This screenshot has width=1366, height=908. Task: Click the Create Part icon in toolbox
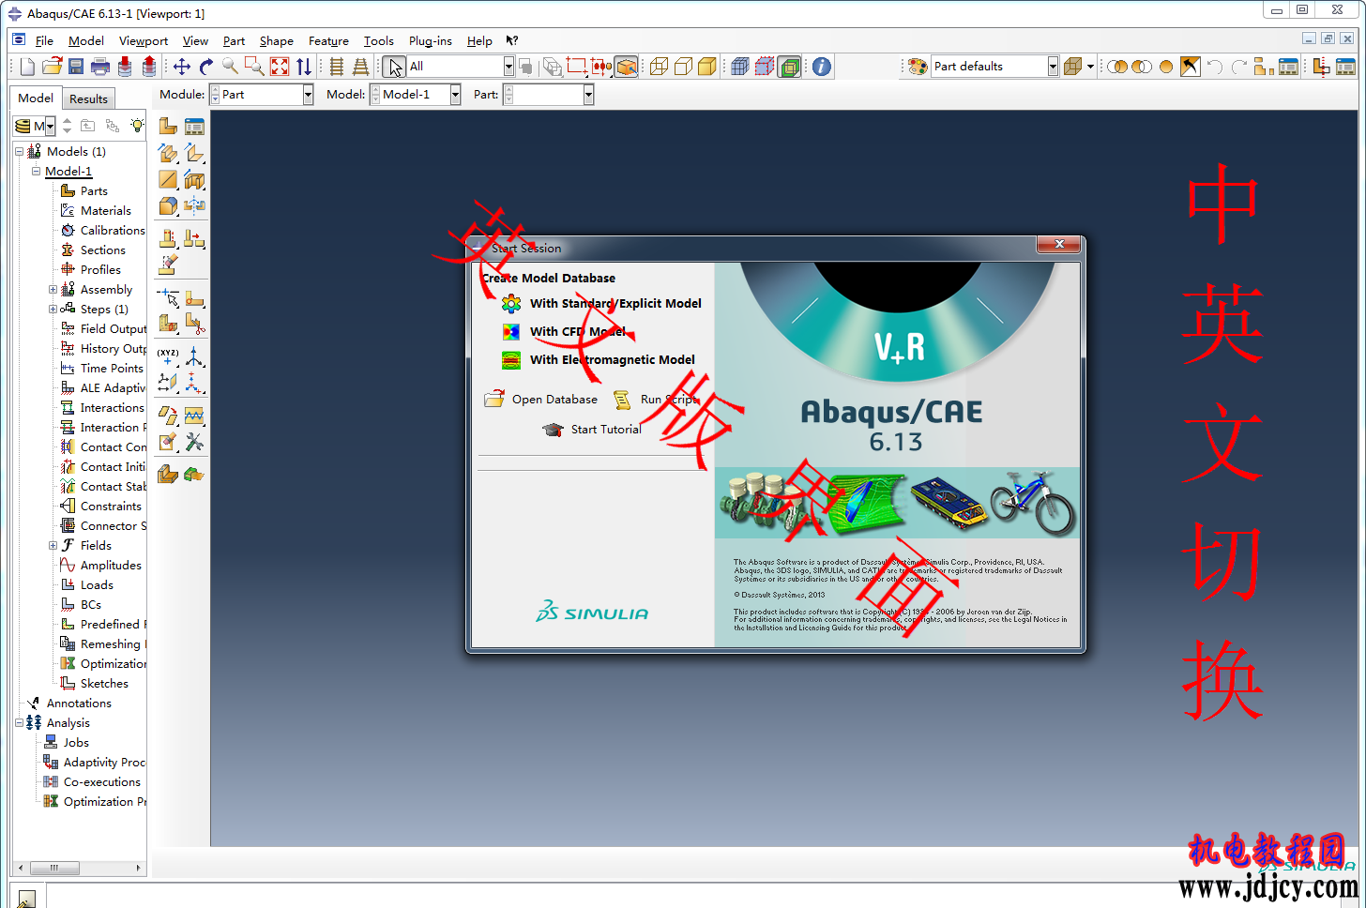[x=168, y=127]
